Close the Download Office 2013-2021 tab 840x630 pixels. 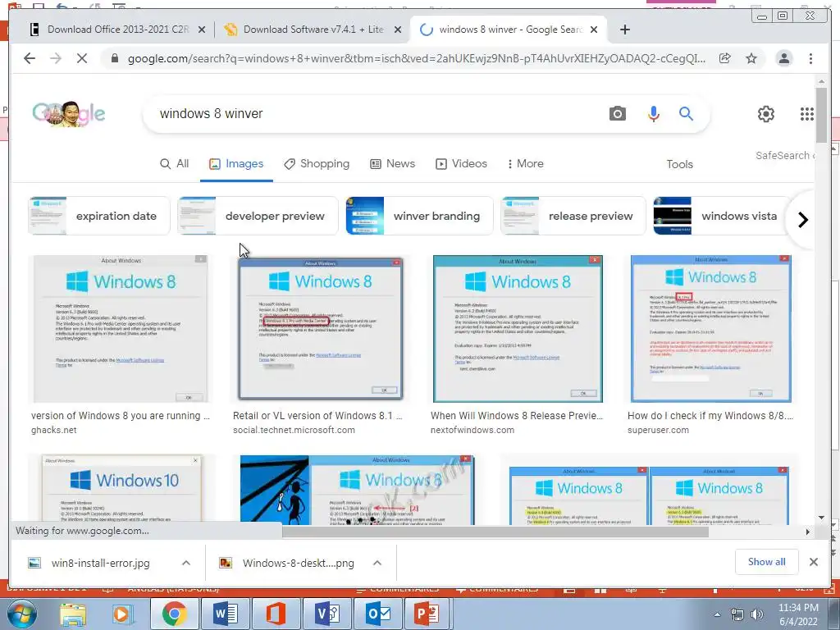point(202,30)
